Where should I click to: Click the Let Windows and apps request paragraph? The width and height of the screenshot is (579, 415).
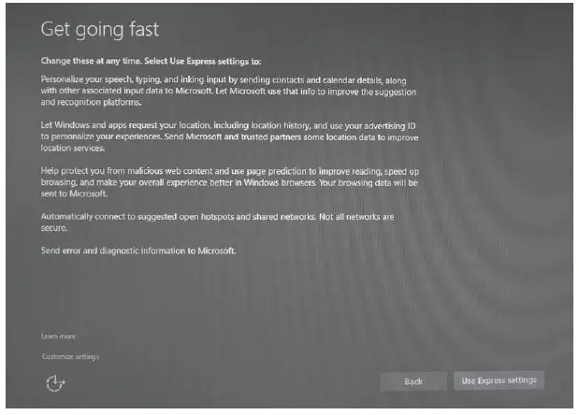[229, 136]
